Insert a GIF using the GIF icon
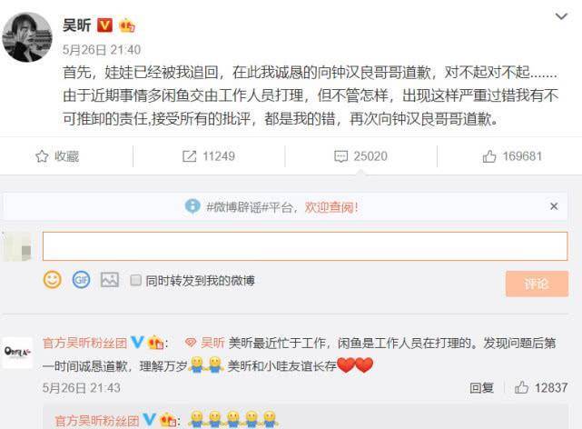Image resolution: width=582 pixels, height=429 pixels. click(82, 280)
